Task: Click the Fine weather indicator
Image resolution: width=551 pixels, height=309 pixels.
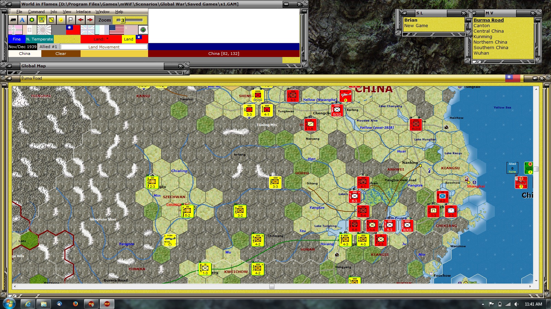Action: (x=17, y=39)
